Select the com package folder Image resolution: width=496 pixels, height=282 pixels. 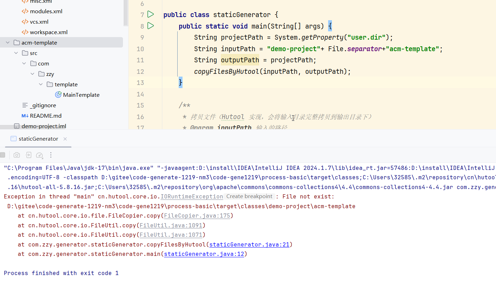coord(44,63)
